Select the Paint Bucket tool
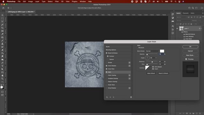Image resolution: width=204 pixels, height=115 pixels. (x=2, y=53)
